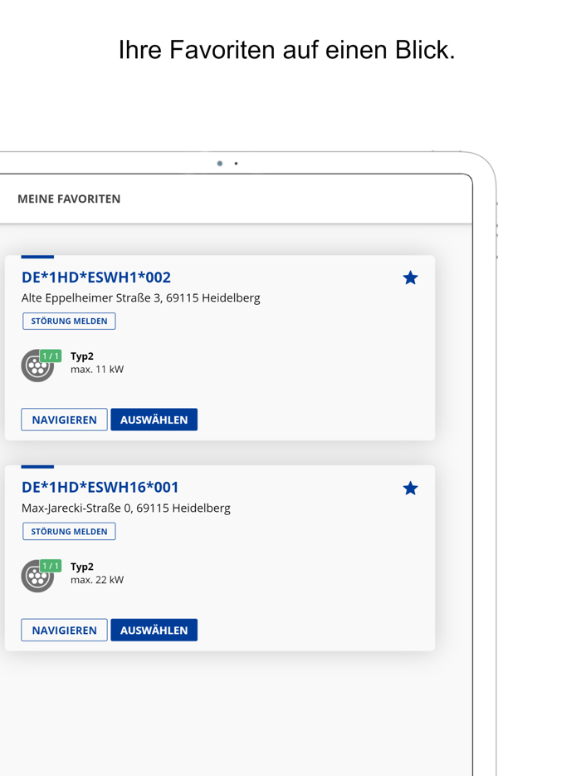This screenshot has width=581, height=776.
Task: Click address Alte Eppelheimer Straße 3, 69115 Heidelberg
Action: (140, 298)
